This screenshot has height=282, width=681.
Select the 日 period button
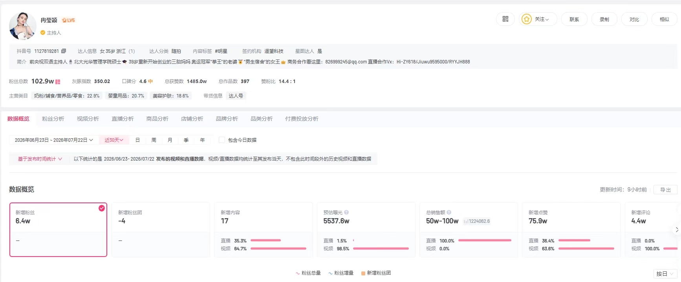pos(137,140)
